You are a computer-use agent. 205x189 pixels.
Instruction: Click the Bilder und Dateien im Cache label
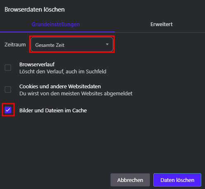(53, 111)
